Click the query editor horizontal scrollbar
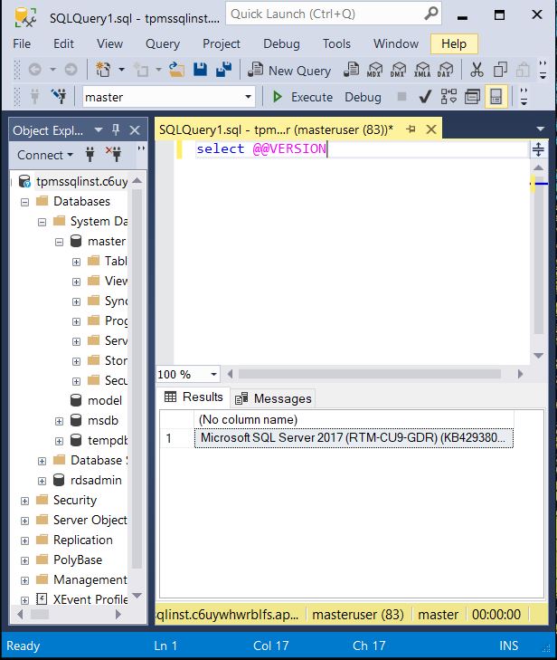 (370, 374)
